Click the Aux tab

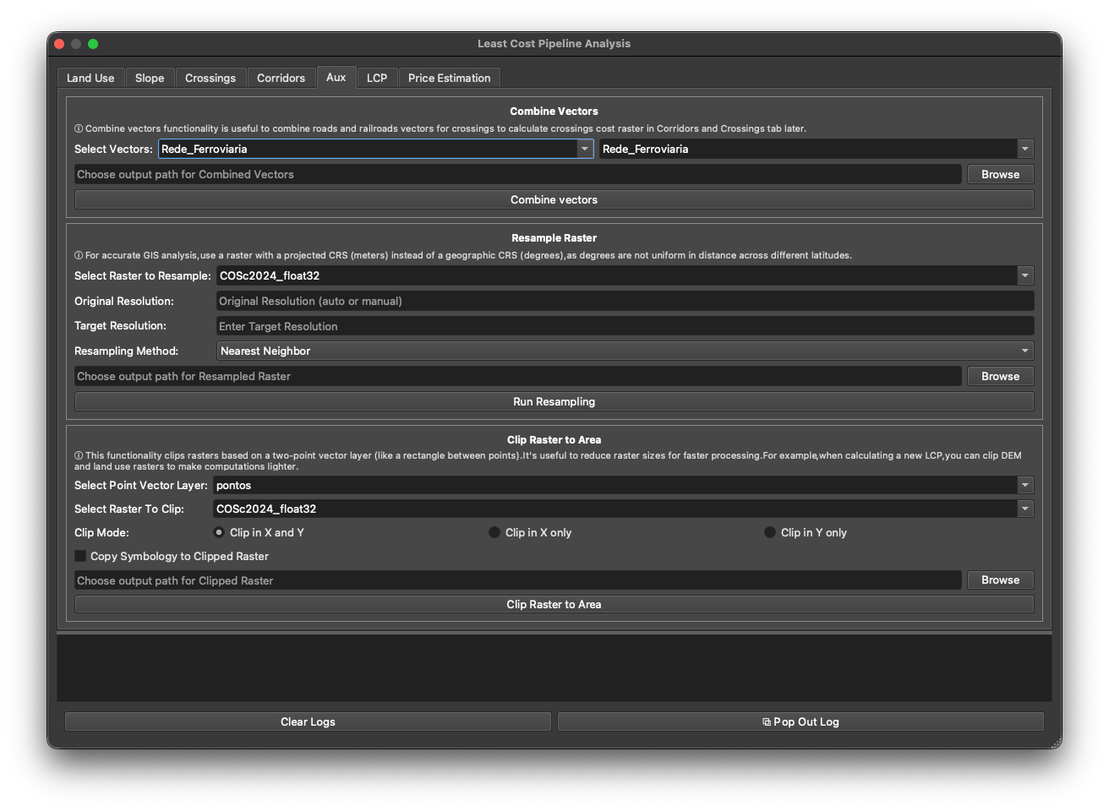click(336, 77)
